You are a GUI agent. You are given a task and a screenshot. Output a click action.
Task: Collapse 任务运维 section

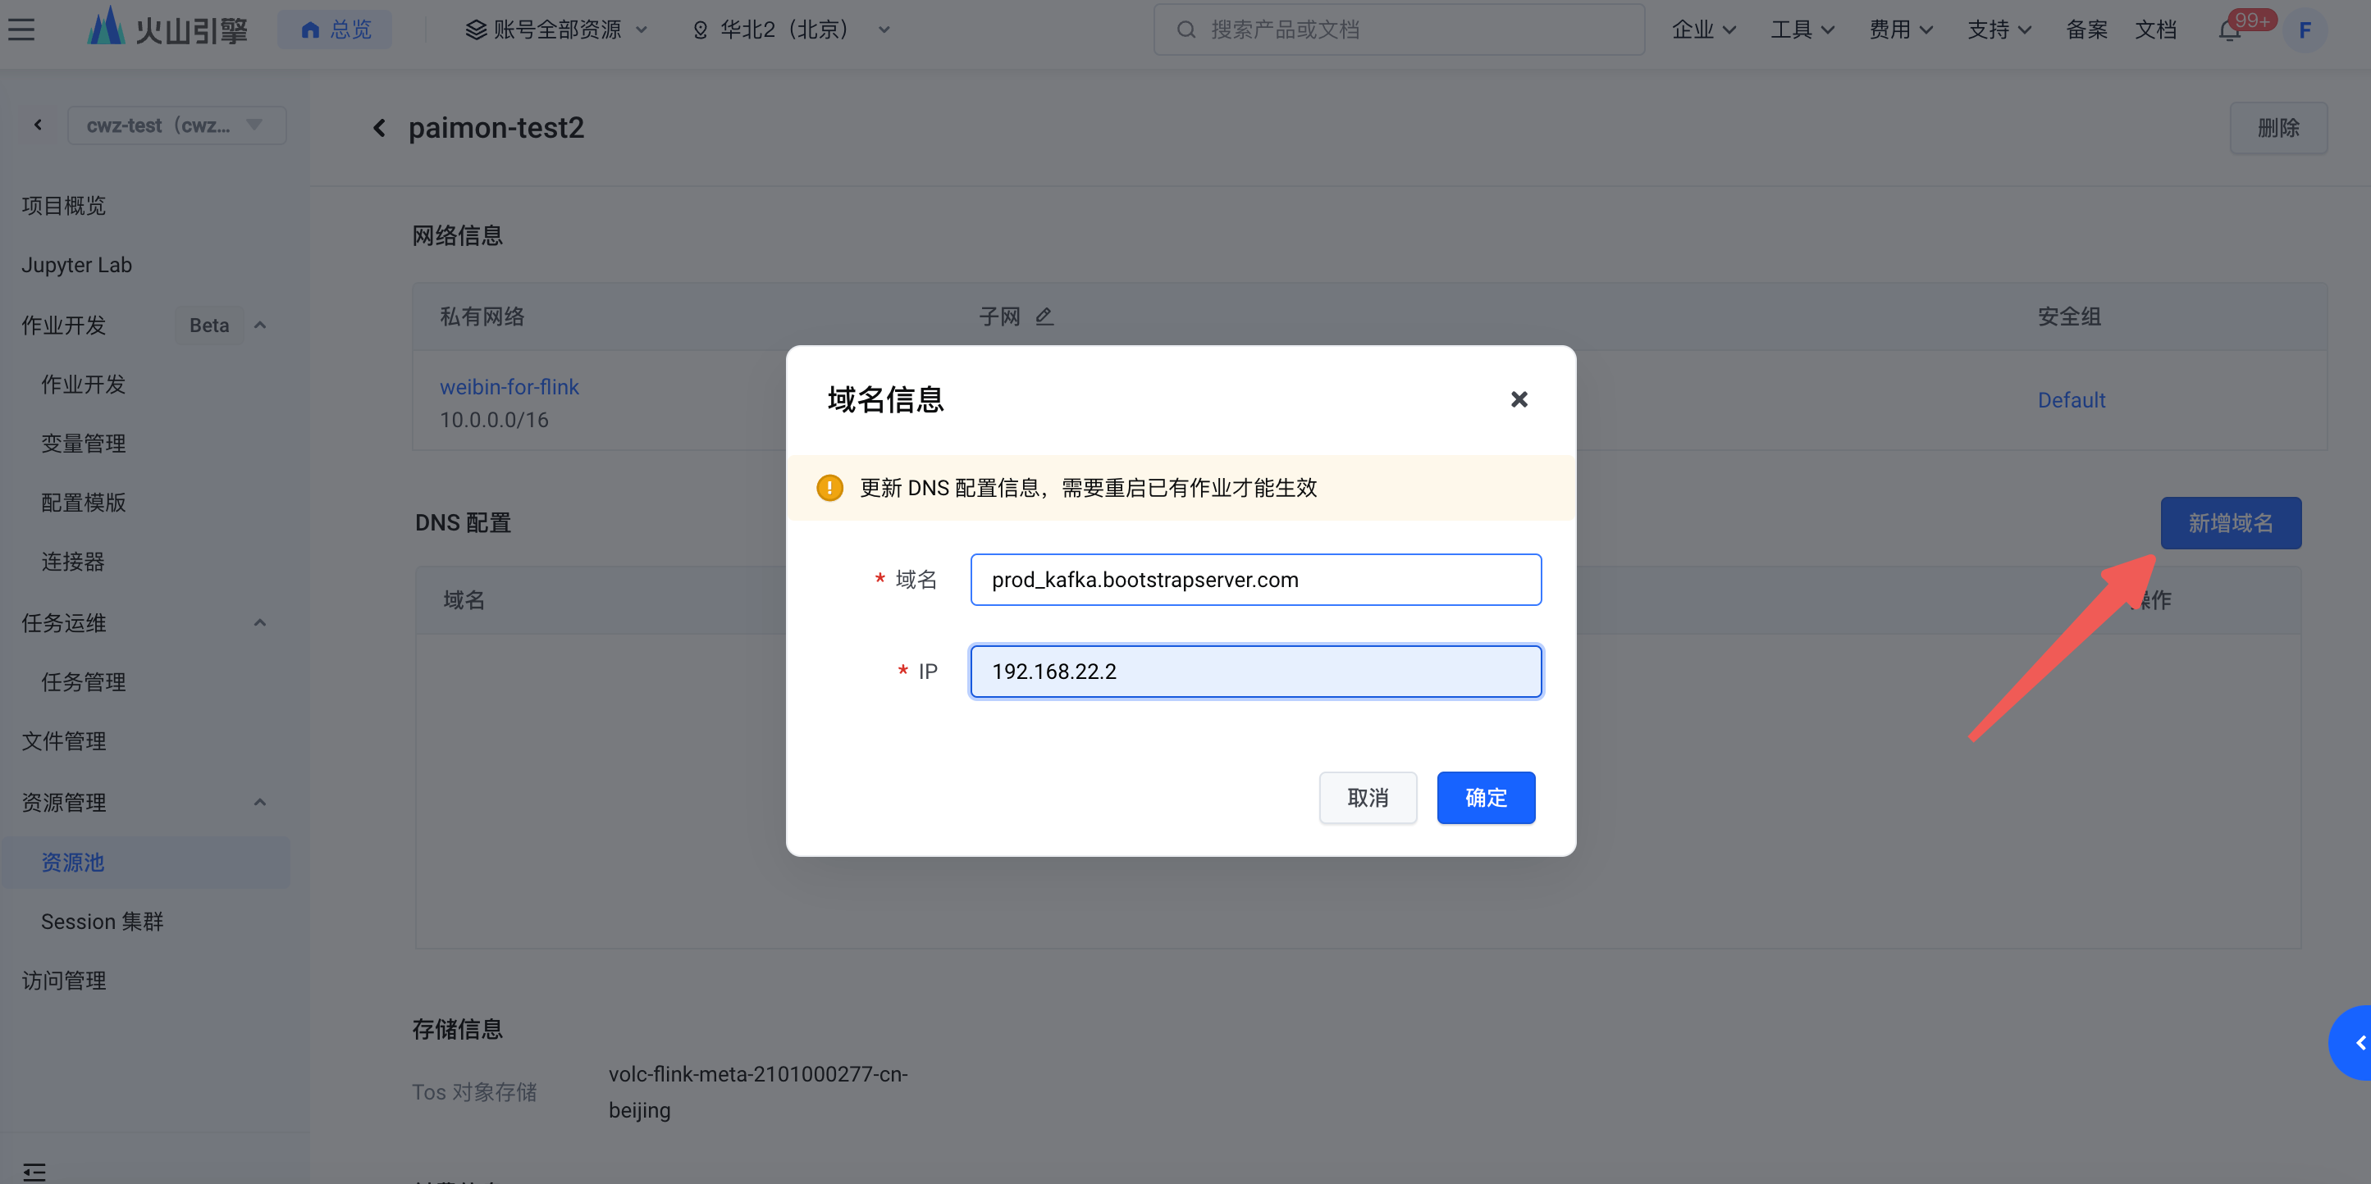point(260,623)
